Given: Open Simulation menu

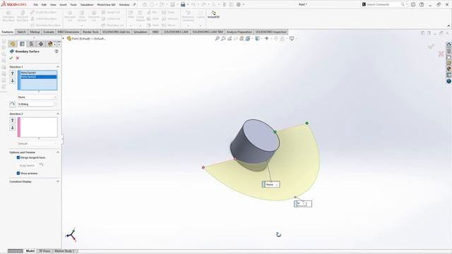Looking at the screenshot, I should [87, 5].
